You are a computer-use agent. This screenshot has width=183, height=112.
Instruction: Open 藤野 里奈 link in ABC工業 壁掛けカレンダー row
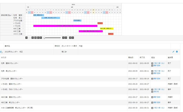tap(157, 97)
